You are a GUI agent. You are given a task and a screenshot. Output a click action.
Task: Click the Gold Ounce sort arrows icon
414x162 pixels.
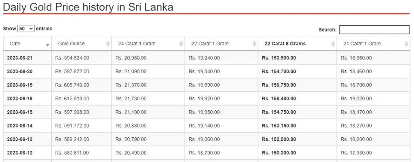pyautogui.click(x=108, y=44)
